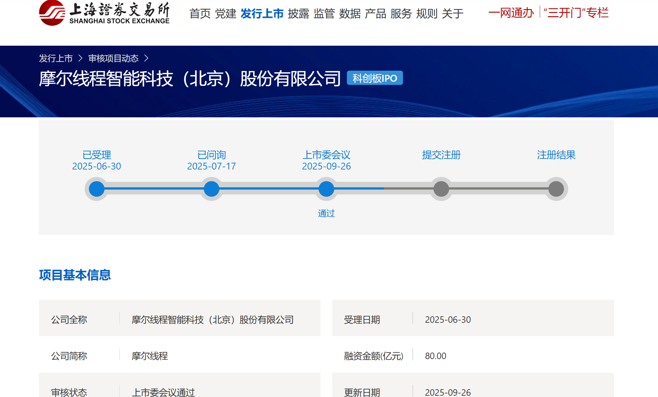Open the "三开门"专栏 link
658x397 pixels.
click(x=576, y=13)
